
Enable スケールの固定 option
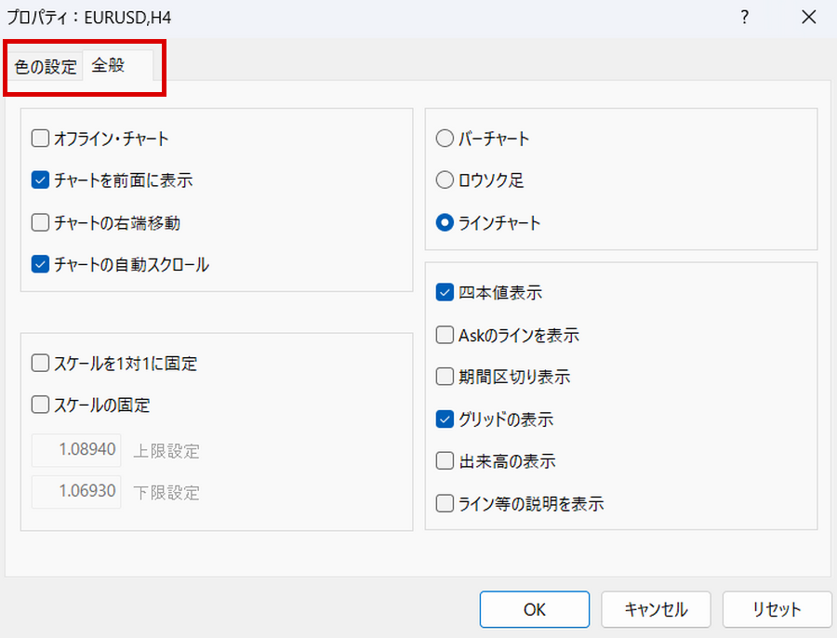coord(40,405)
